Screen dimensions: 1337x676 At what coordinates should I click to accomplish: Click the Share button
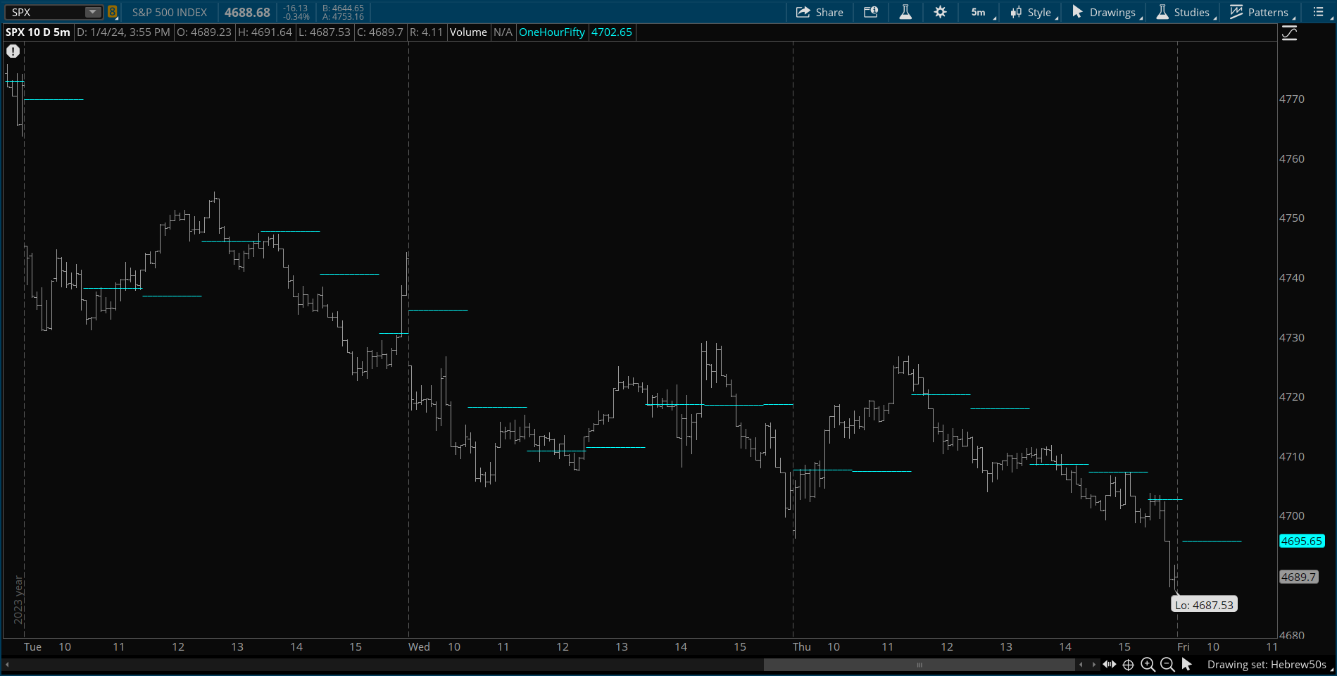point(820,12)
